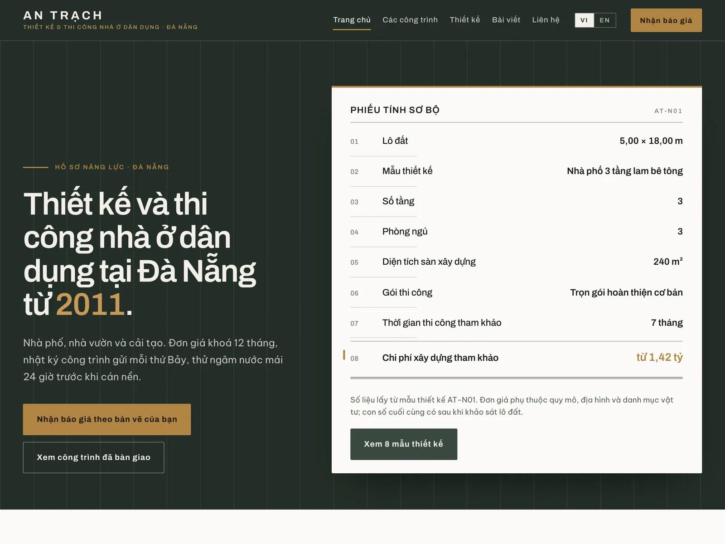Click Xem 8 mẫu thiết kế button
This screenshot has height=544, width=725.
pos(404,444)
